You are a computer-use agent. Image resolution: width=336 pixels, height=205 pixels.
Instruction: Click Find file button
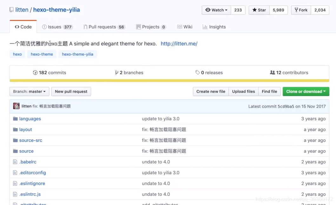[269, 92]
